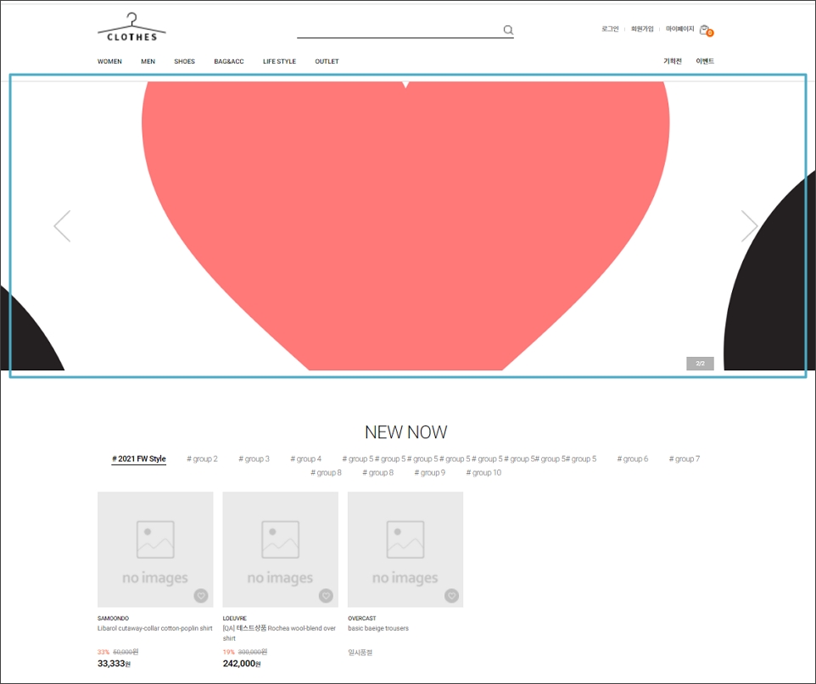Open the BAG&ACC menu
816x684 pixels.
pos(228,62)
